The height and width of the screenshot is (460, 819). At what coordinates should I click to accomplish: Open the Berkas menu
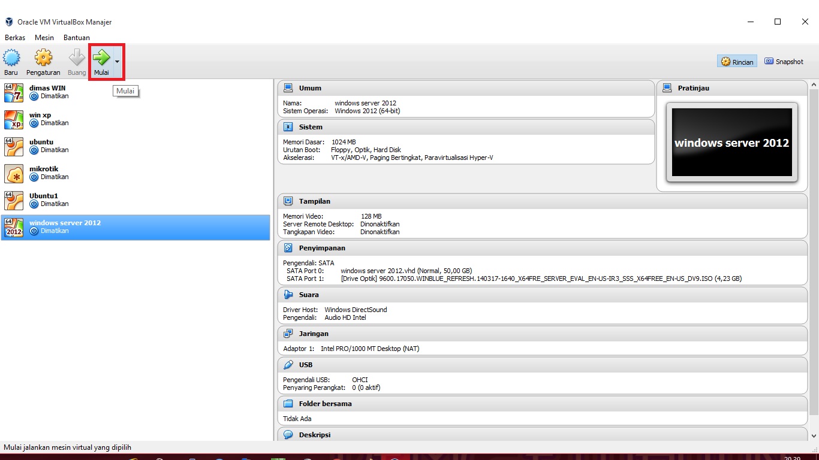point(15,38)
